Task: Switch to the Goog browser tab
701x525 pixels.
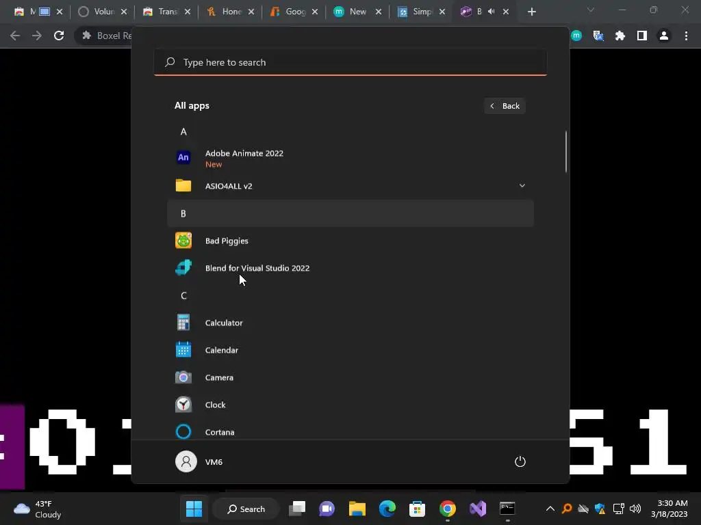Action: (x=294, y=12)
